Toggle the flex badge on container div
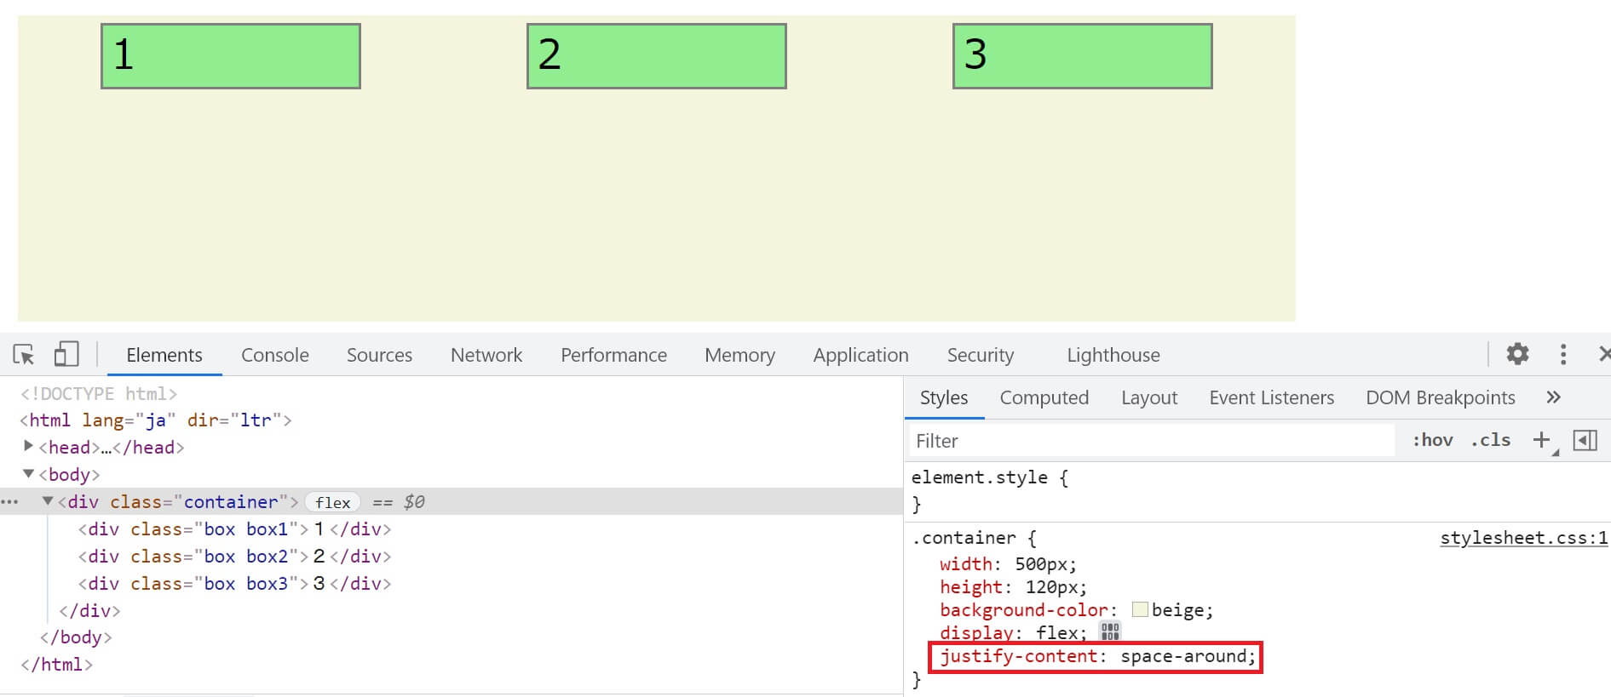1611x697 pixels. (332, 502)
